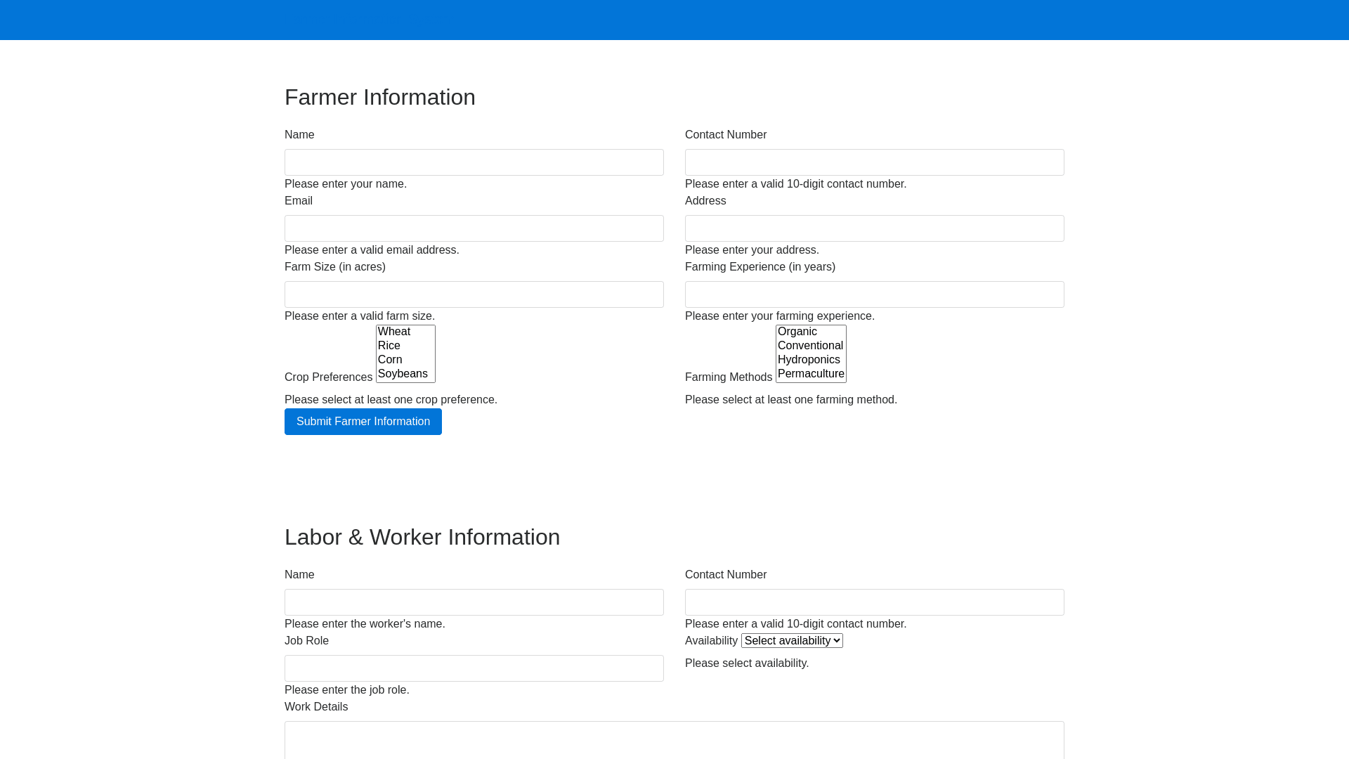Click inside the Work Details textarea

[674, 740]
